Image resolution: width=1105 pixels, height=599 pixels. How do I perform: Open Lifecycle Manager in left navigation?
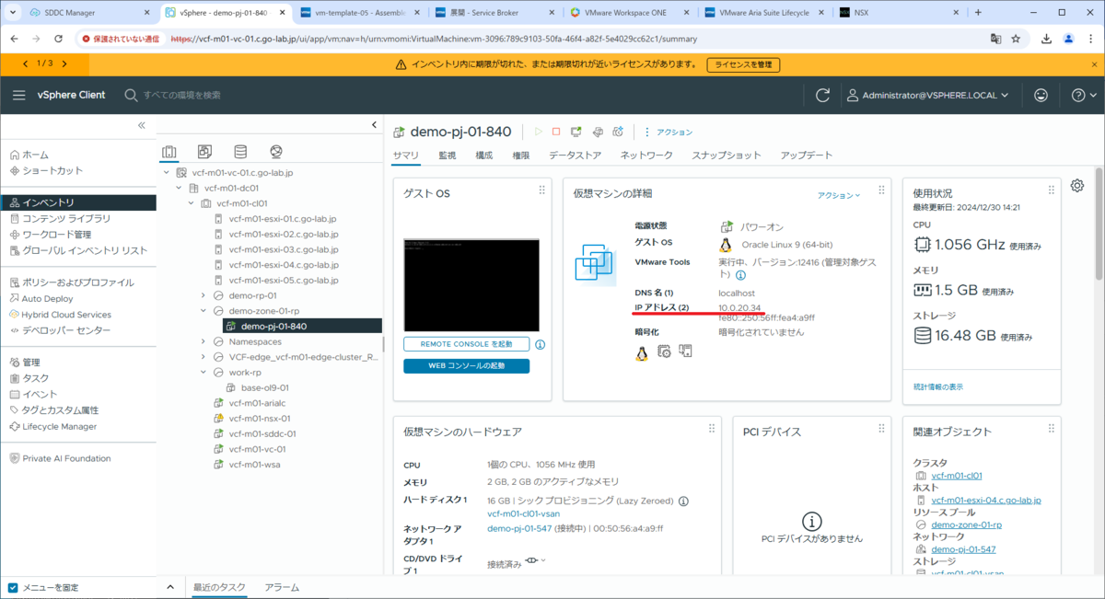pyautogui.click(x=59, y=426)
